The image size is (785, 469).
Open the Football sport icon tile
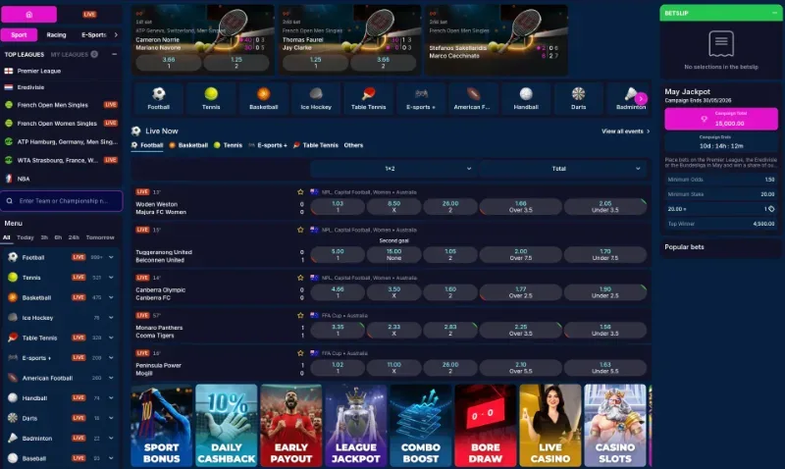[x=159, y=98]
